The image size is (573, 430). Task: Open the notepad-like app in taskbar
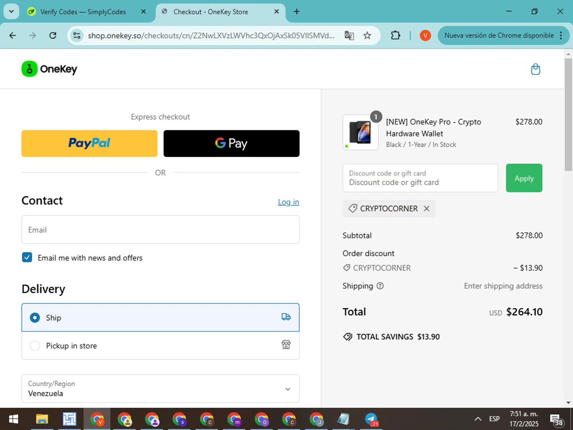343,419
